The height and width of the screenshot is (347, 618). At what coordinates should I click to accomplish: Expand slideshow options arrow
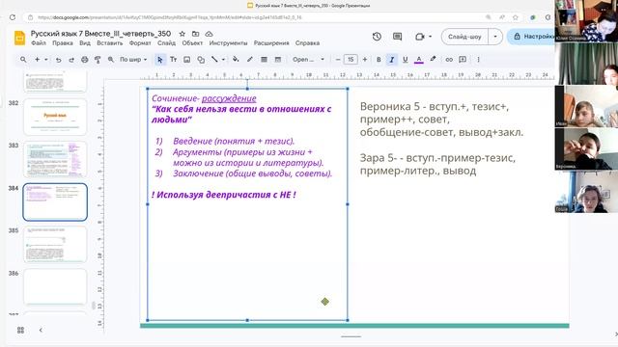click(495, 37)
